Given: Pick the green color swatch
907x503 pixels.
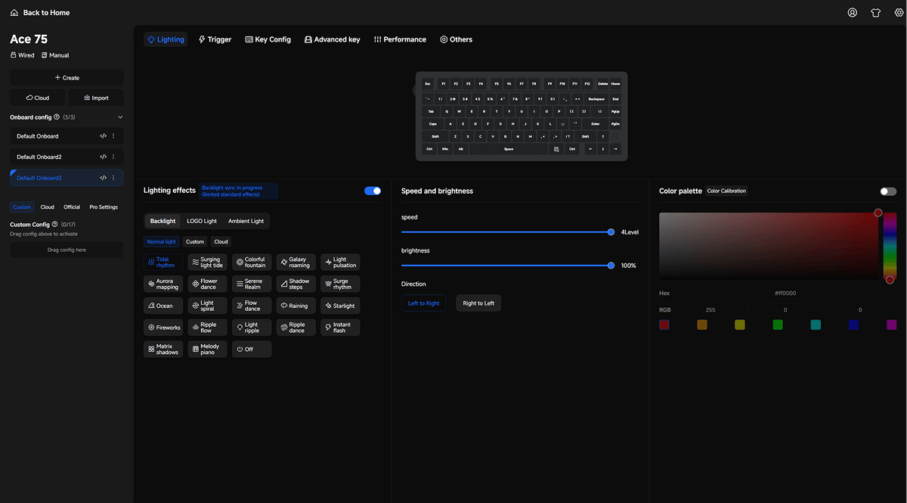Looking at the screenshot, I should click(777, 324).
